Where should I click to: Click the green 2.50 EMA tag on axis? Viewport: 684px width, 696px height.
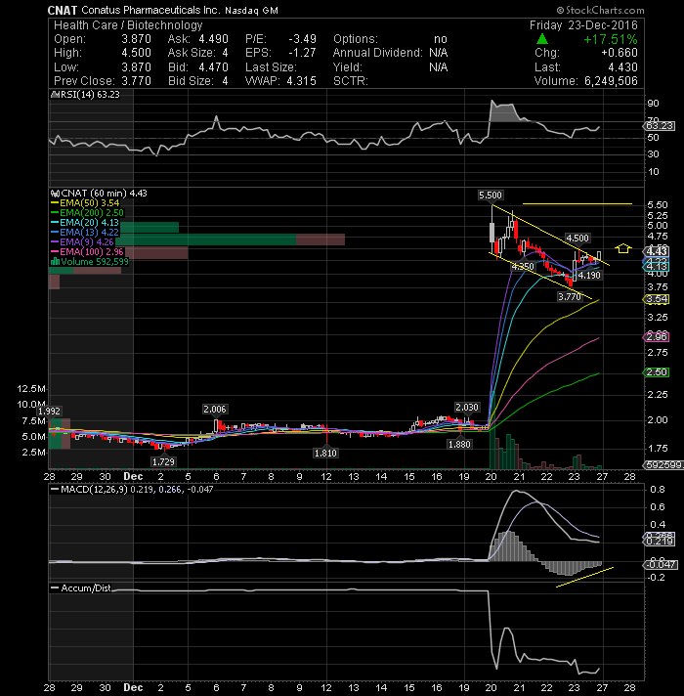point(657,372)
